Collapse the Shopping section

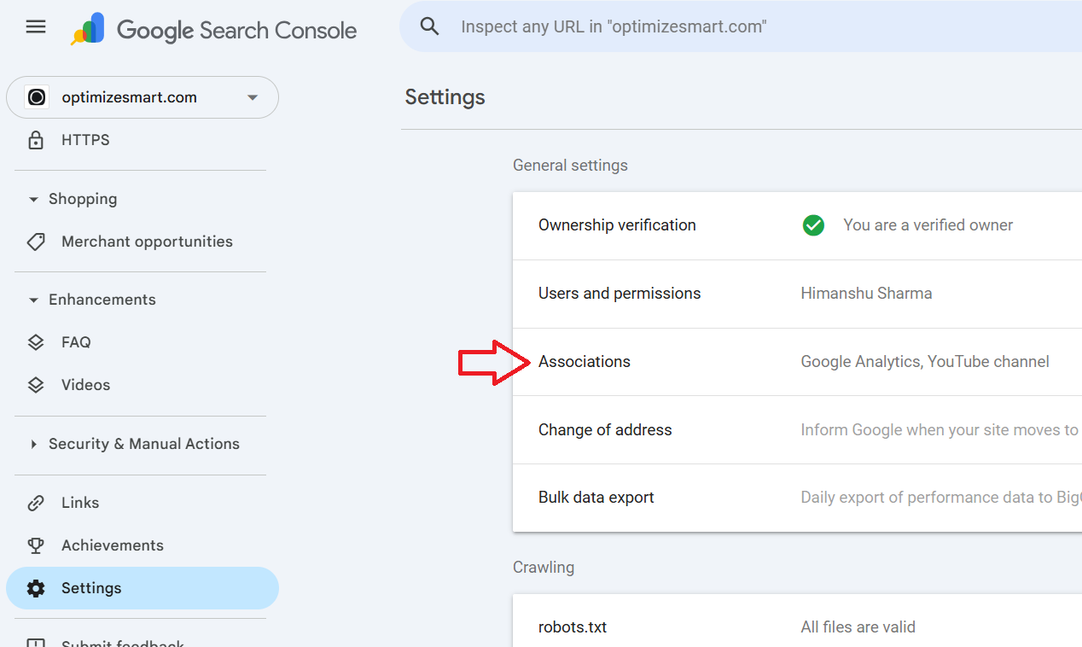click(34, 200)
